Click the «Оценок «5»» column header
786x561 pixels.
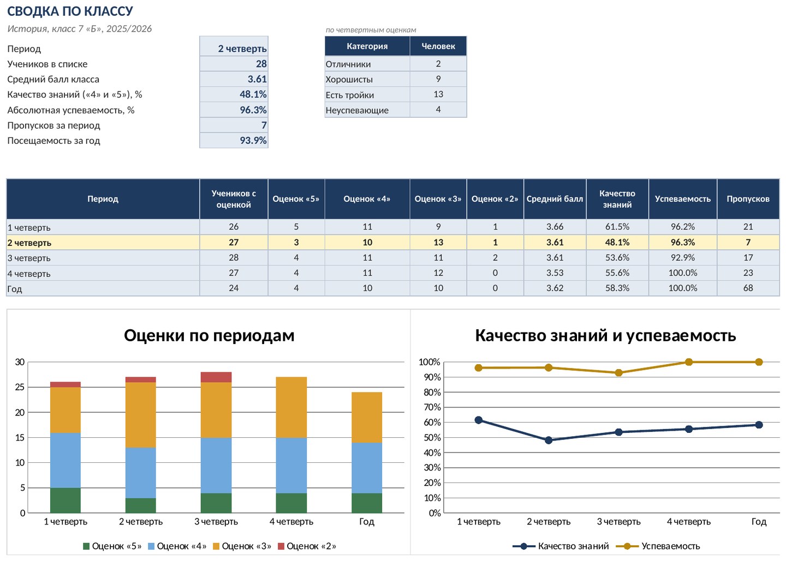tap(296, 199)
